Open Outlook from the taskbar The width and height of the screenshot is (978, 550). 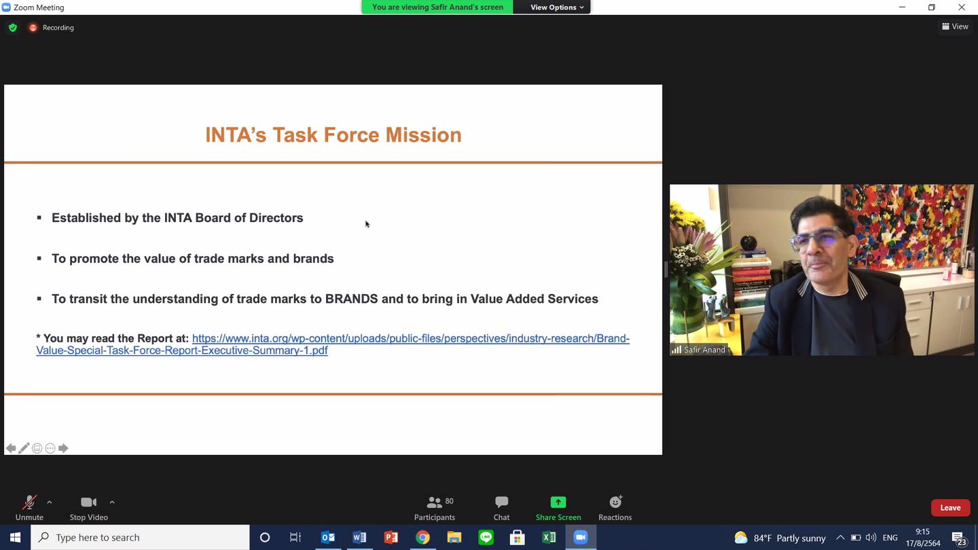[328, 537]
